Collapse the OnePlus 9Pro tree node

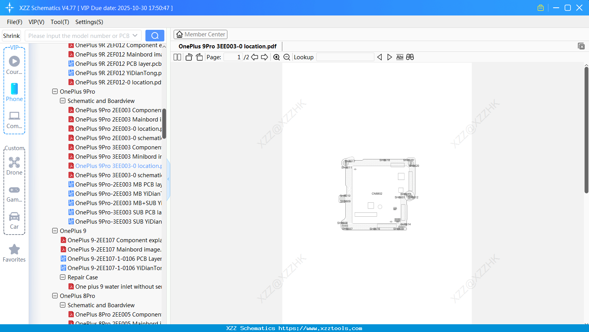pyautogui.click(x=55, y=92)
